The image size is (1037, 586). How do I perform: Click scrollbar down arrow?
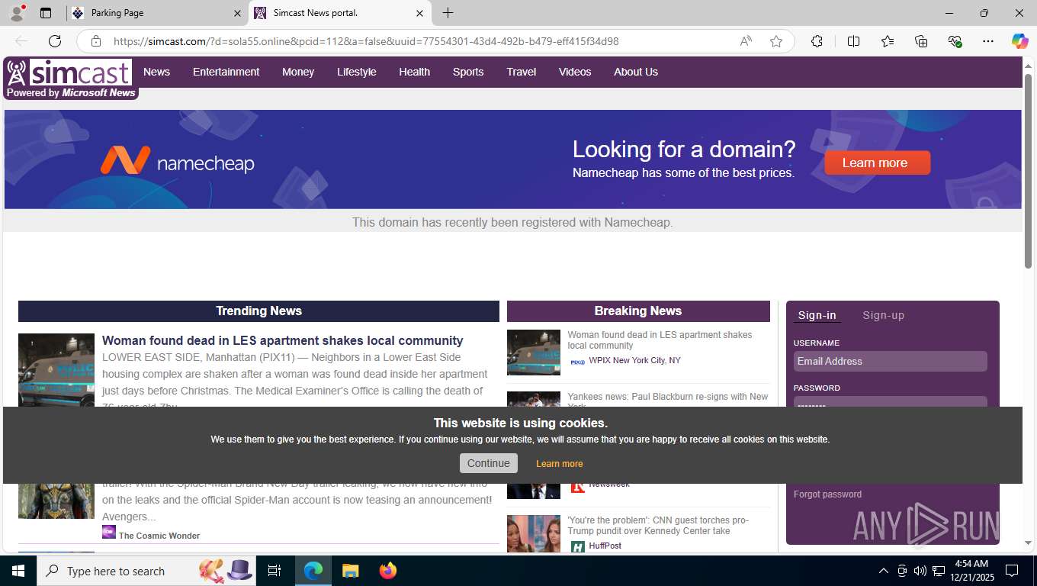tap(1029, 543)
